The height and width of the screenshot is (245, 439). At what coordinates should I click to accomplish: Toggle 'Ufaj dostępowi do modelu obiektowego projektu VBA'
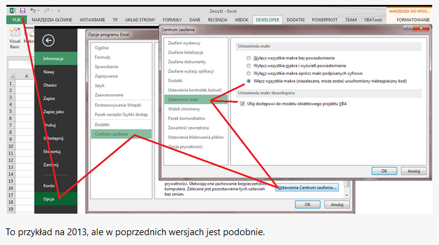[x=243, y=104]
